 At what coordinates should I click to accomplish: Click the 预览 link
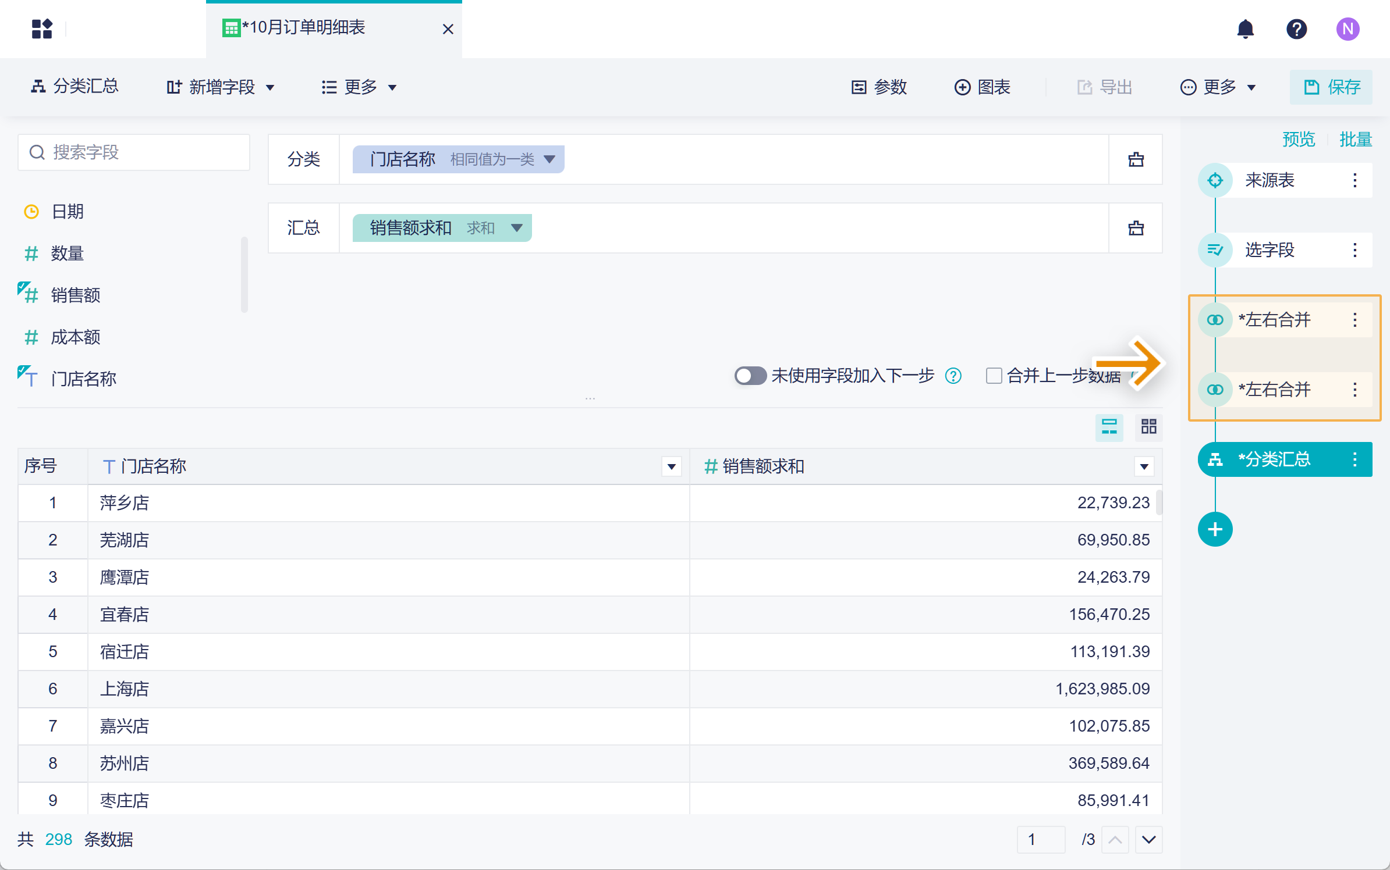(1299, 140)
